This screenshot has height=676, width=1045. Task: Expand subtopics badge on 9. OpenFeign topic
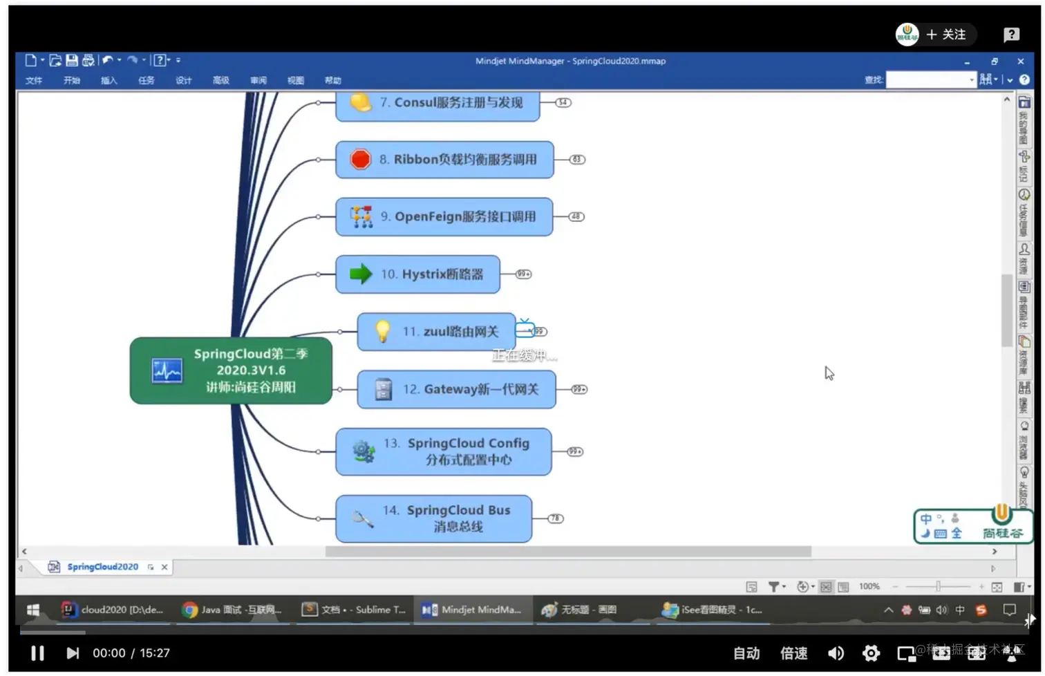(x=576, y=216)
